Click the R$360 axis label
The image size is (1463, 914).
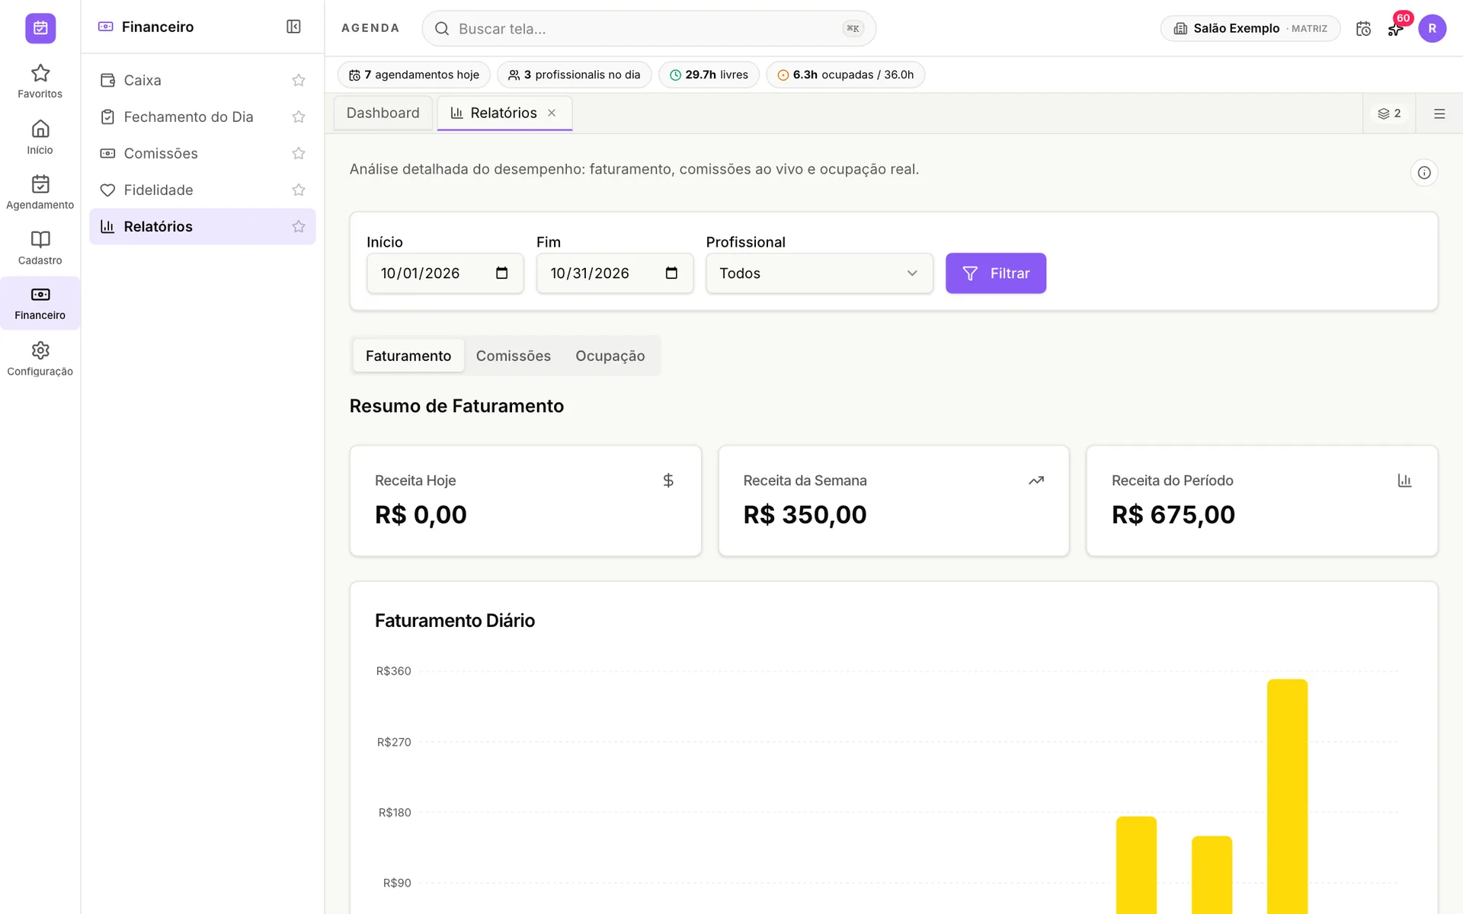[x=393, y=671]
